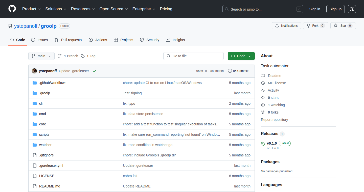Open the Resources dropdown menu

[83, 9]
